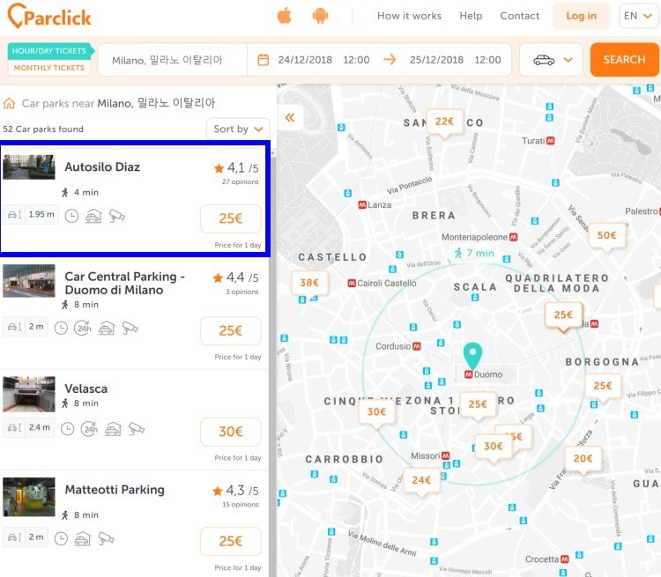
Task: Click the calendar icon in date field
Action: click(263, 60)
